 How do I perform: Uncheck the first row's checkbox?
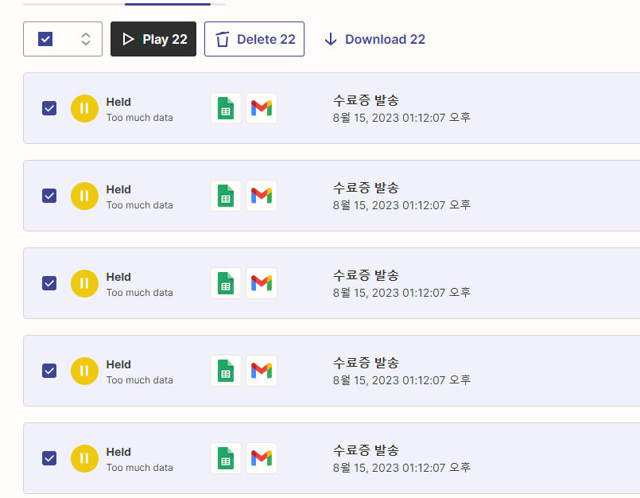pyautogui.click(x=48, y=108)
